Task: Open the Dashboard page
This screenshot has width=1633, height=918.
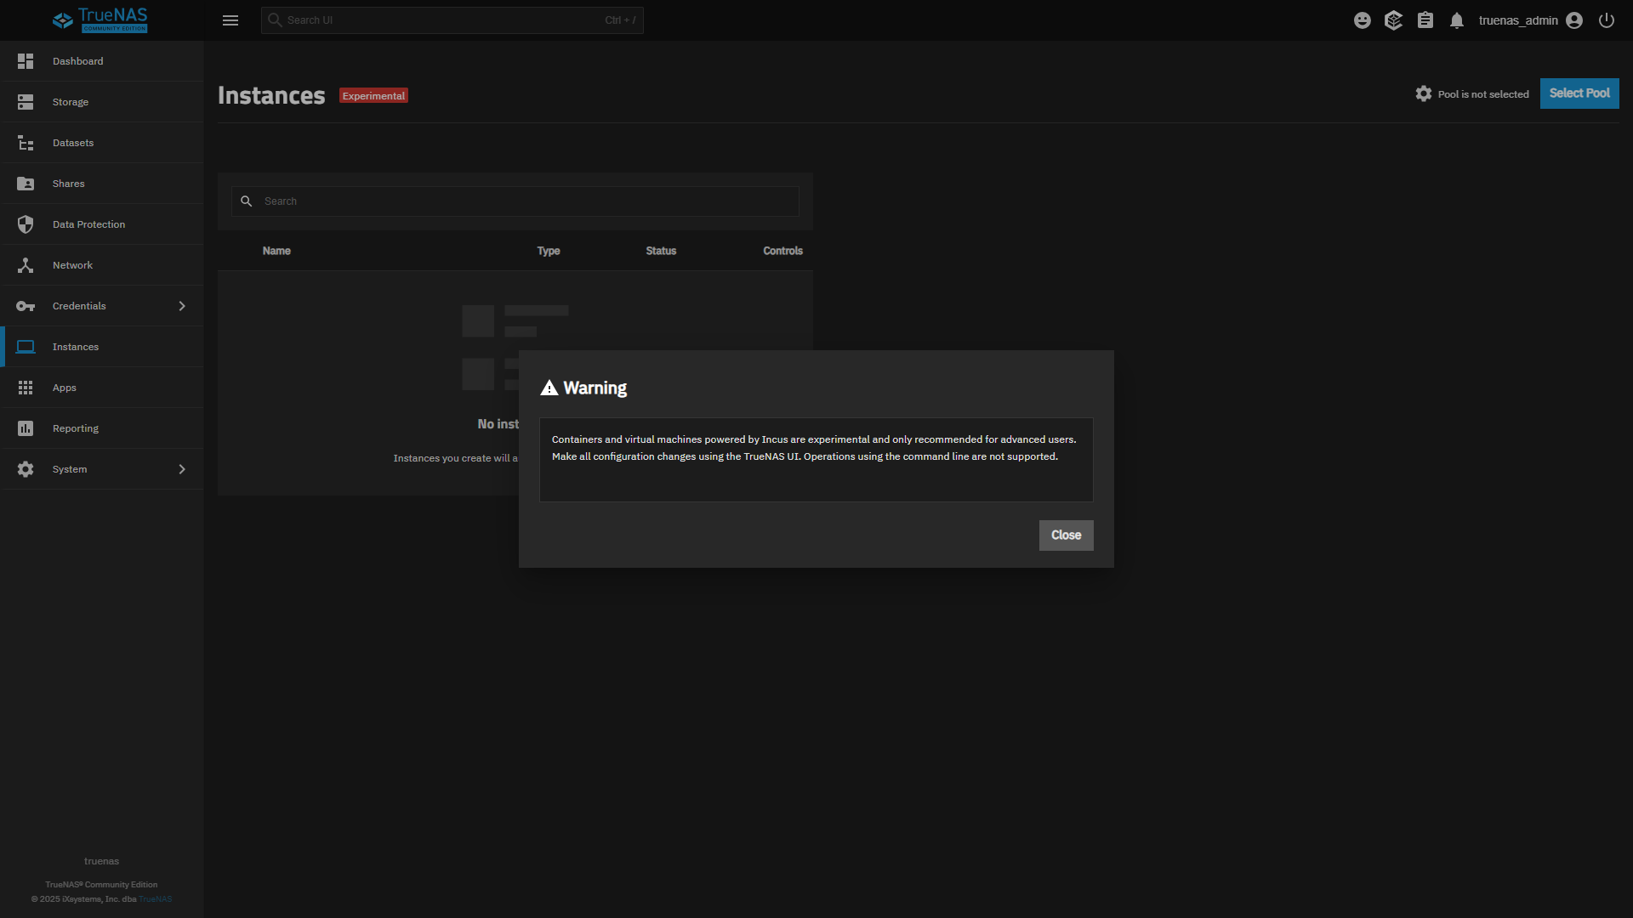Action: coord(77,61)
